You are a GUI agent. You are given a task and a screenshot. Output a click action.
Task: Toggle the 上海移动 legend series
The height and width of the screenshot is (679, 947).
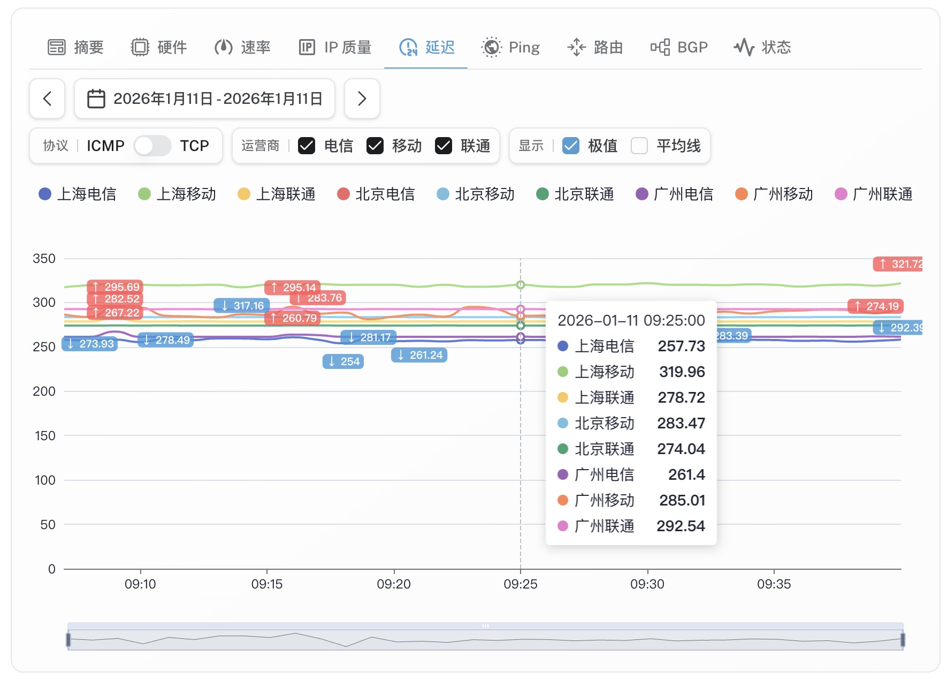pos(177,194)
